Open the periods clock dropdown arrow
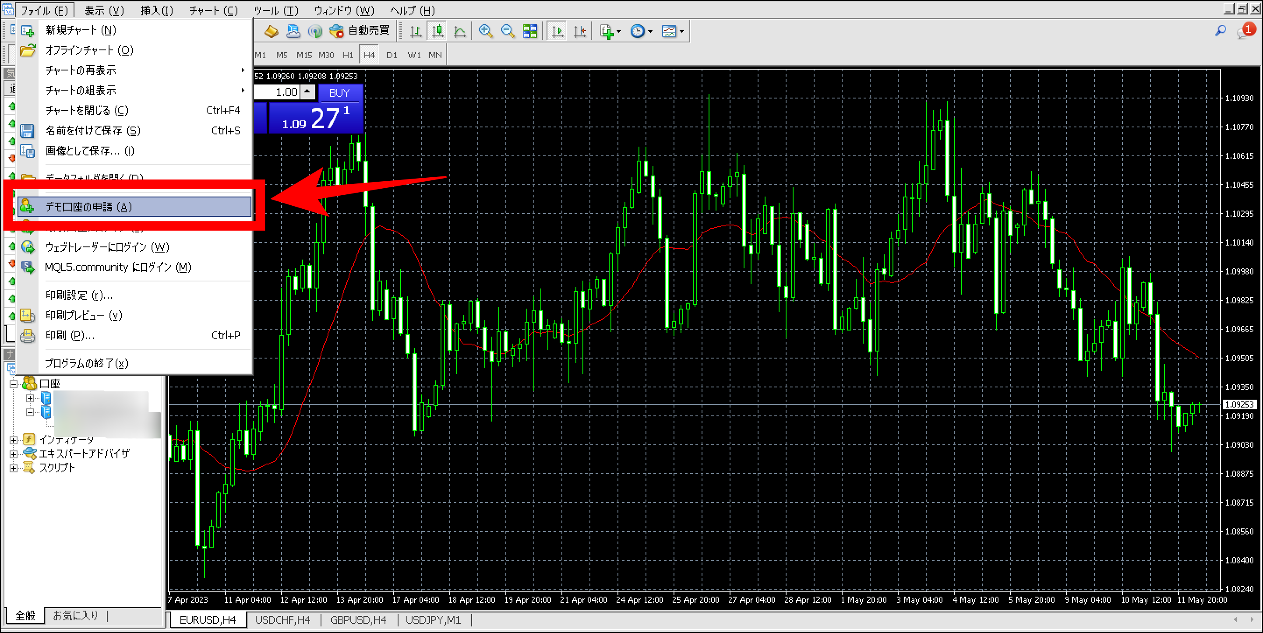The image size is (1263, 633). coord(651,32)
